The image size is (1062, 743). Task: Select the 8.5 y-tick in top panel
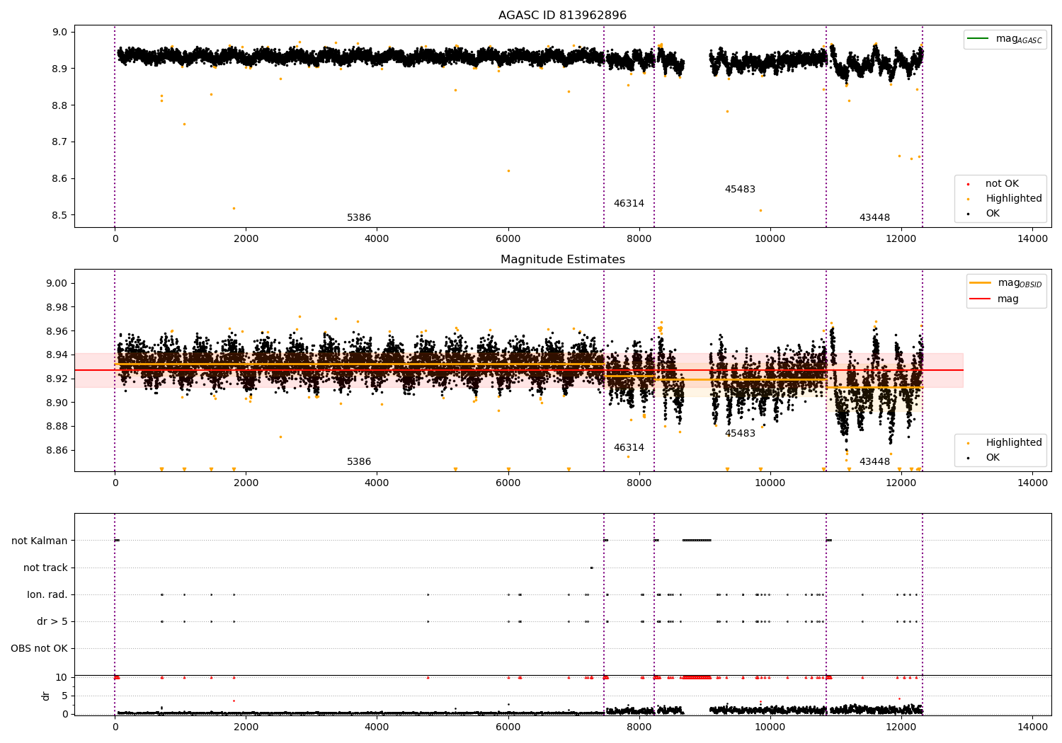(x=59, y=216)
